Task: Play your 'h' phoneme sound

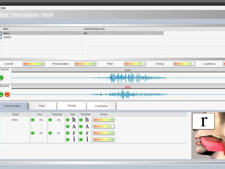Action: (67, 120)
